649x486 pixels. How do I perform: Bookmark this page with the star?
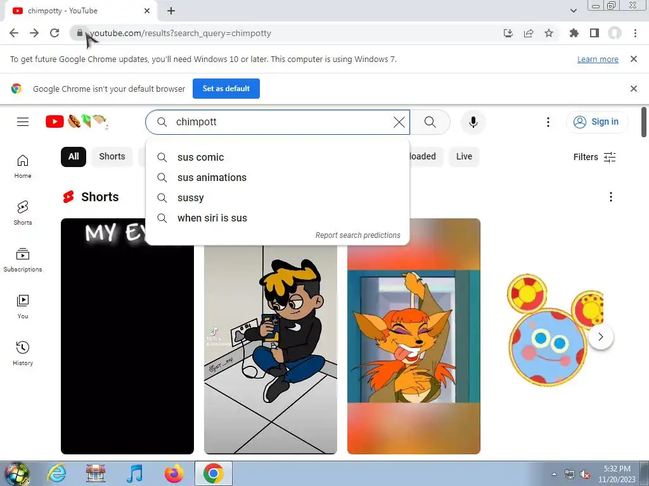point(549,33)
